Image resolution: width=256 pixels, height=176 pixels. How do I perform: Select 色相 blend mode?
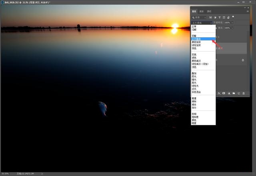203,114
